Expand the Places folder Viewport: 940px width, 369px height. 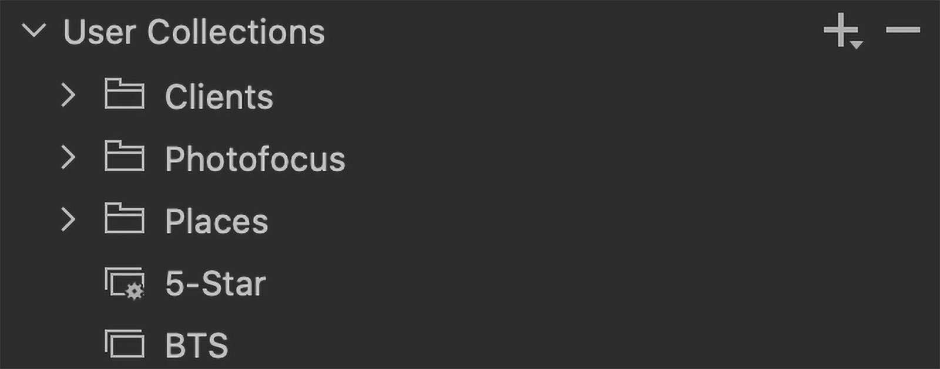(68, 219)
